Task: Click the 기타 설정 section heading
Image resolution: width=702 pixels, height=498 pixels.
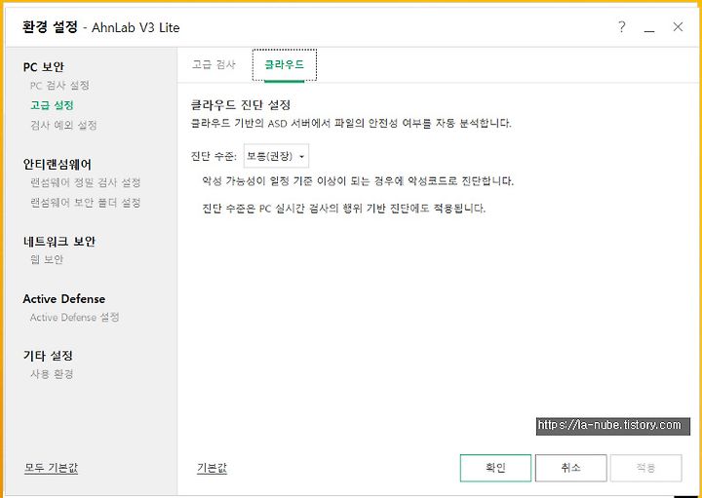Action: point(48,356)
